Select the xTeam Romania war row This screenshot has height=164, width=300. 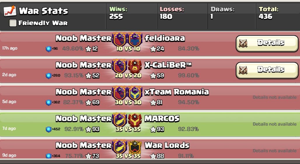point(150,98)
